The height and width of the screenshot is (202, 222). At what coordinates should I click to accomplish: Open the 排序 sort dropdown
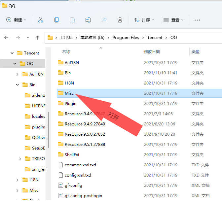[144, 20]
